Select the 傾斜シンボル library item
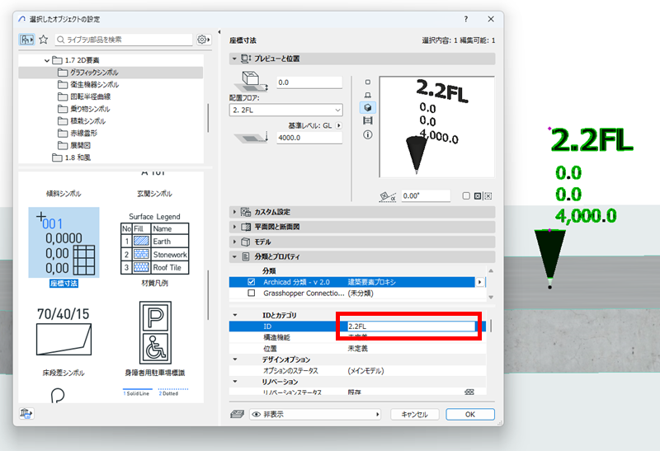The height and width of the screenshot is (451, 660). click(64, 194)
